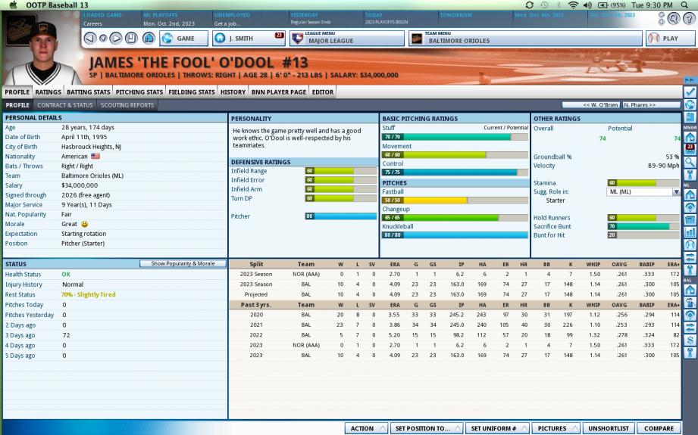The width and height of the screenshot is (698, 435).
Task: Toggle Show Popularity & Morale
Action: (x=183, y=264)
